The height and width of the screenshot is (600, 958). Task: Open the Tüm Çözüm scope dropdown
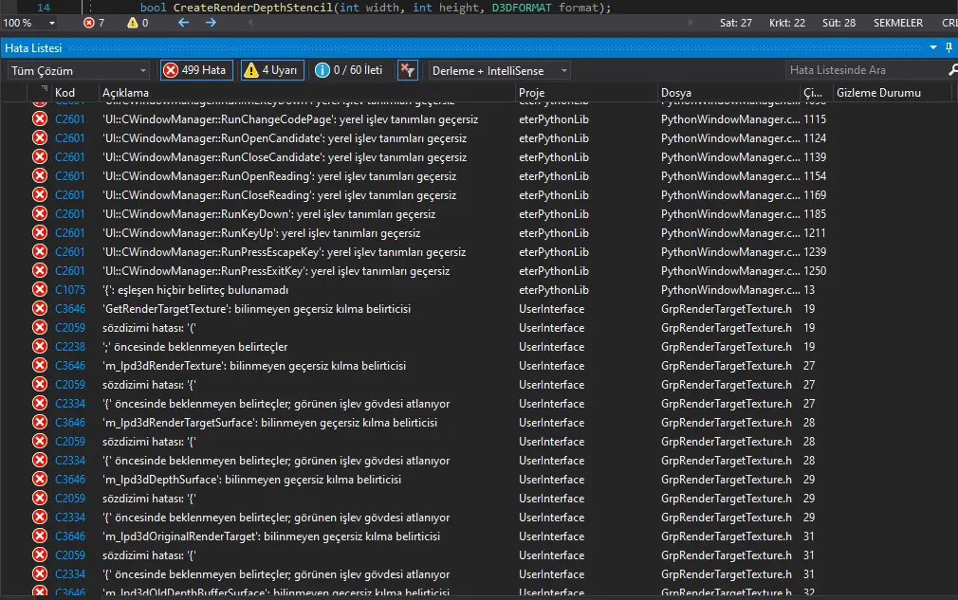78,71
